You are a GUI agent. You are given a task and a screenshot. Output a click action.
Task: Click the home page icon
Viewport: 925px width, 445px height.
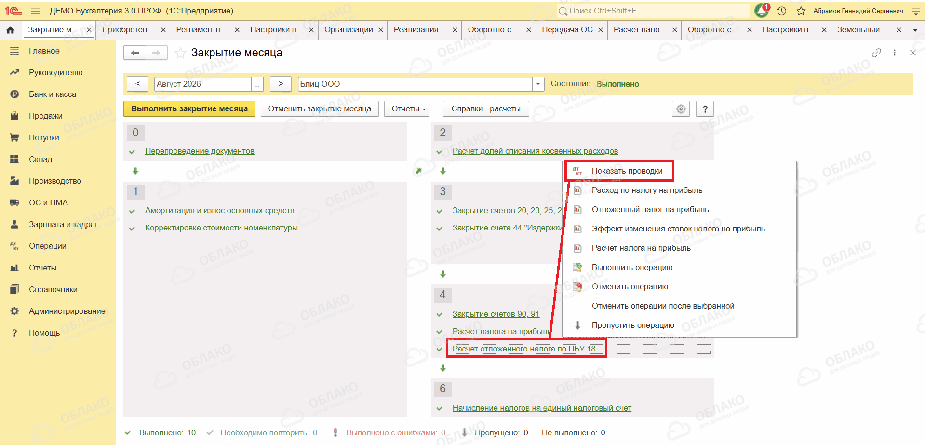pos(10,30)
